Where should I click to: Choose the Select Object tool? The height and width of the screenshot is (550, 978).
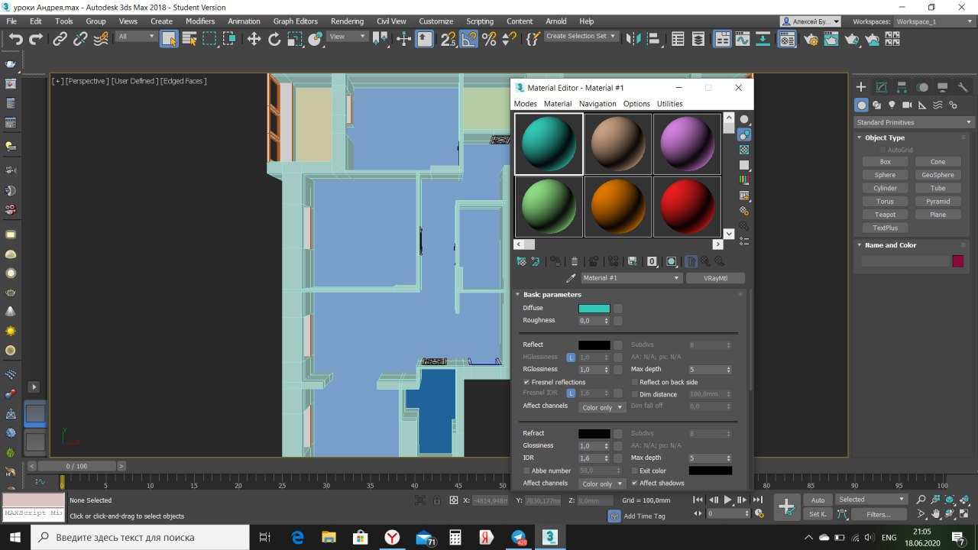click(169, 38)
